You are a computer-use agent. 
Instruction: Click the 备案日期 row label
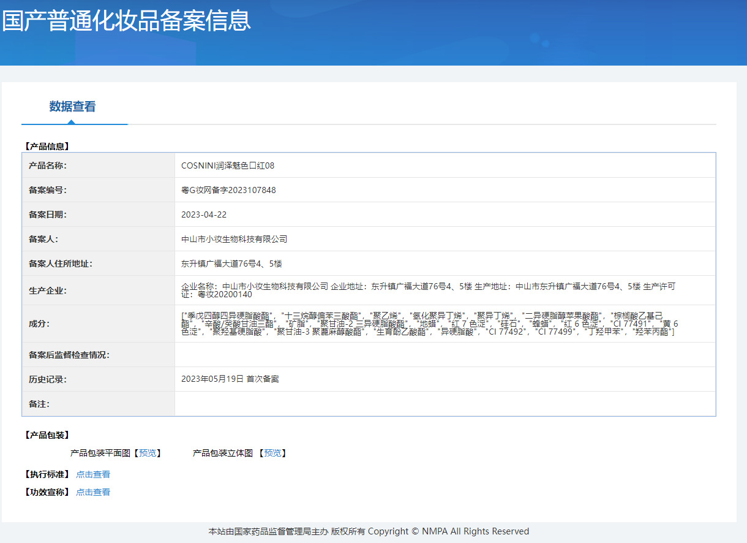point(48,215)
